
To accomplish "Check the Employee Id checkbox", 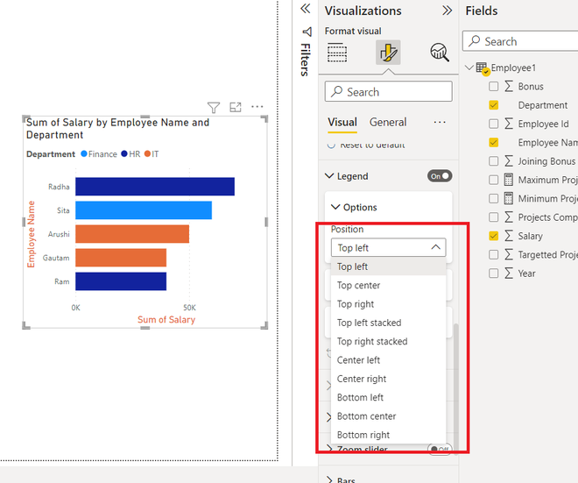I will (493, 124).
